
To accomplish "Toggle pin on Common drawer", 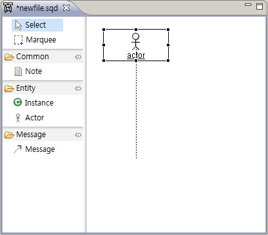I will coord(78,57).
